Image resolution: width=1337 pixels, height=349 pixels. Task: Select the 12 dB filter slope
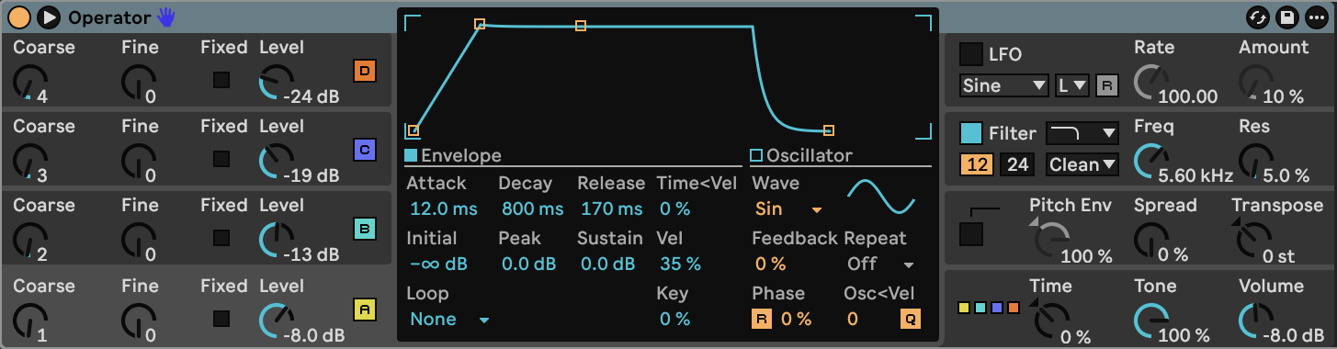click(x=976, y=164)
